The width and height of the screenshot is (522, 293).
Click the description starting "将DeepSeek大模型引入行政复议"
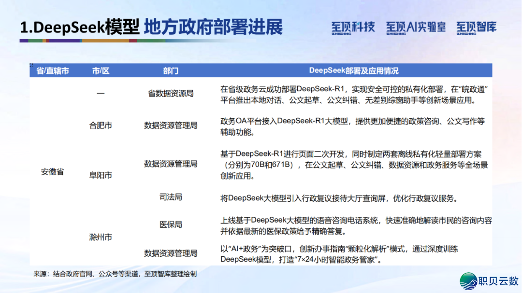[339, 198]
